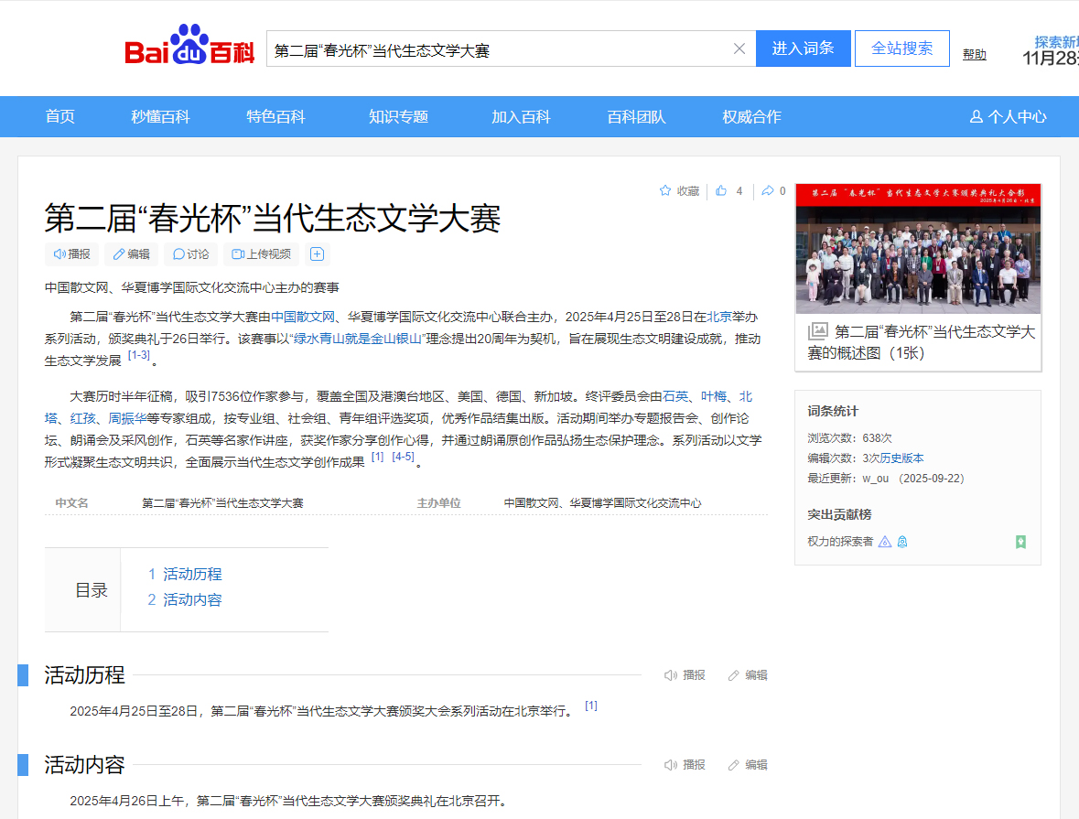Viewport: 1079px width, 819px height.
Task: Open the 周振华 link
Action: click(x=127, y=418)
